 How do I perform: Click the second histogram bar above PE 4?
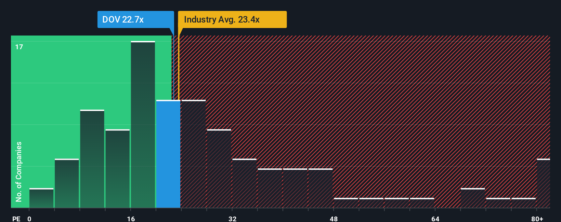(67, 183)
